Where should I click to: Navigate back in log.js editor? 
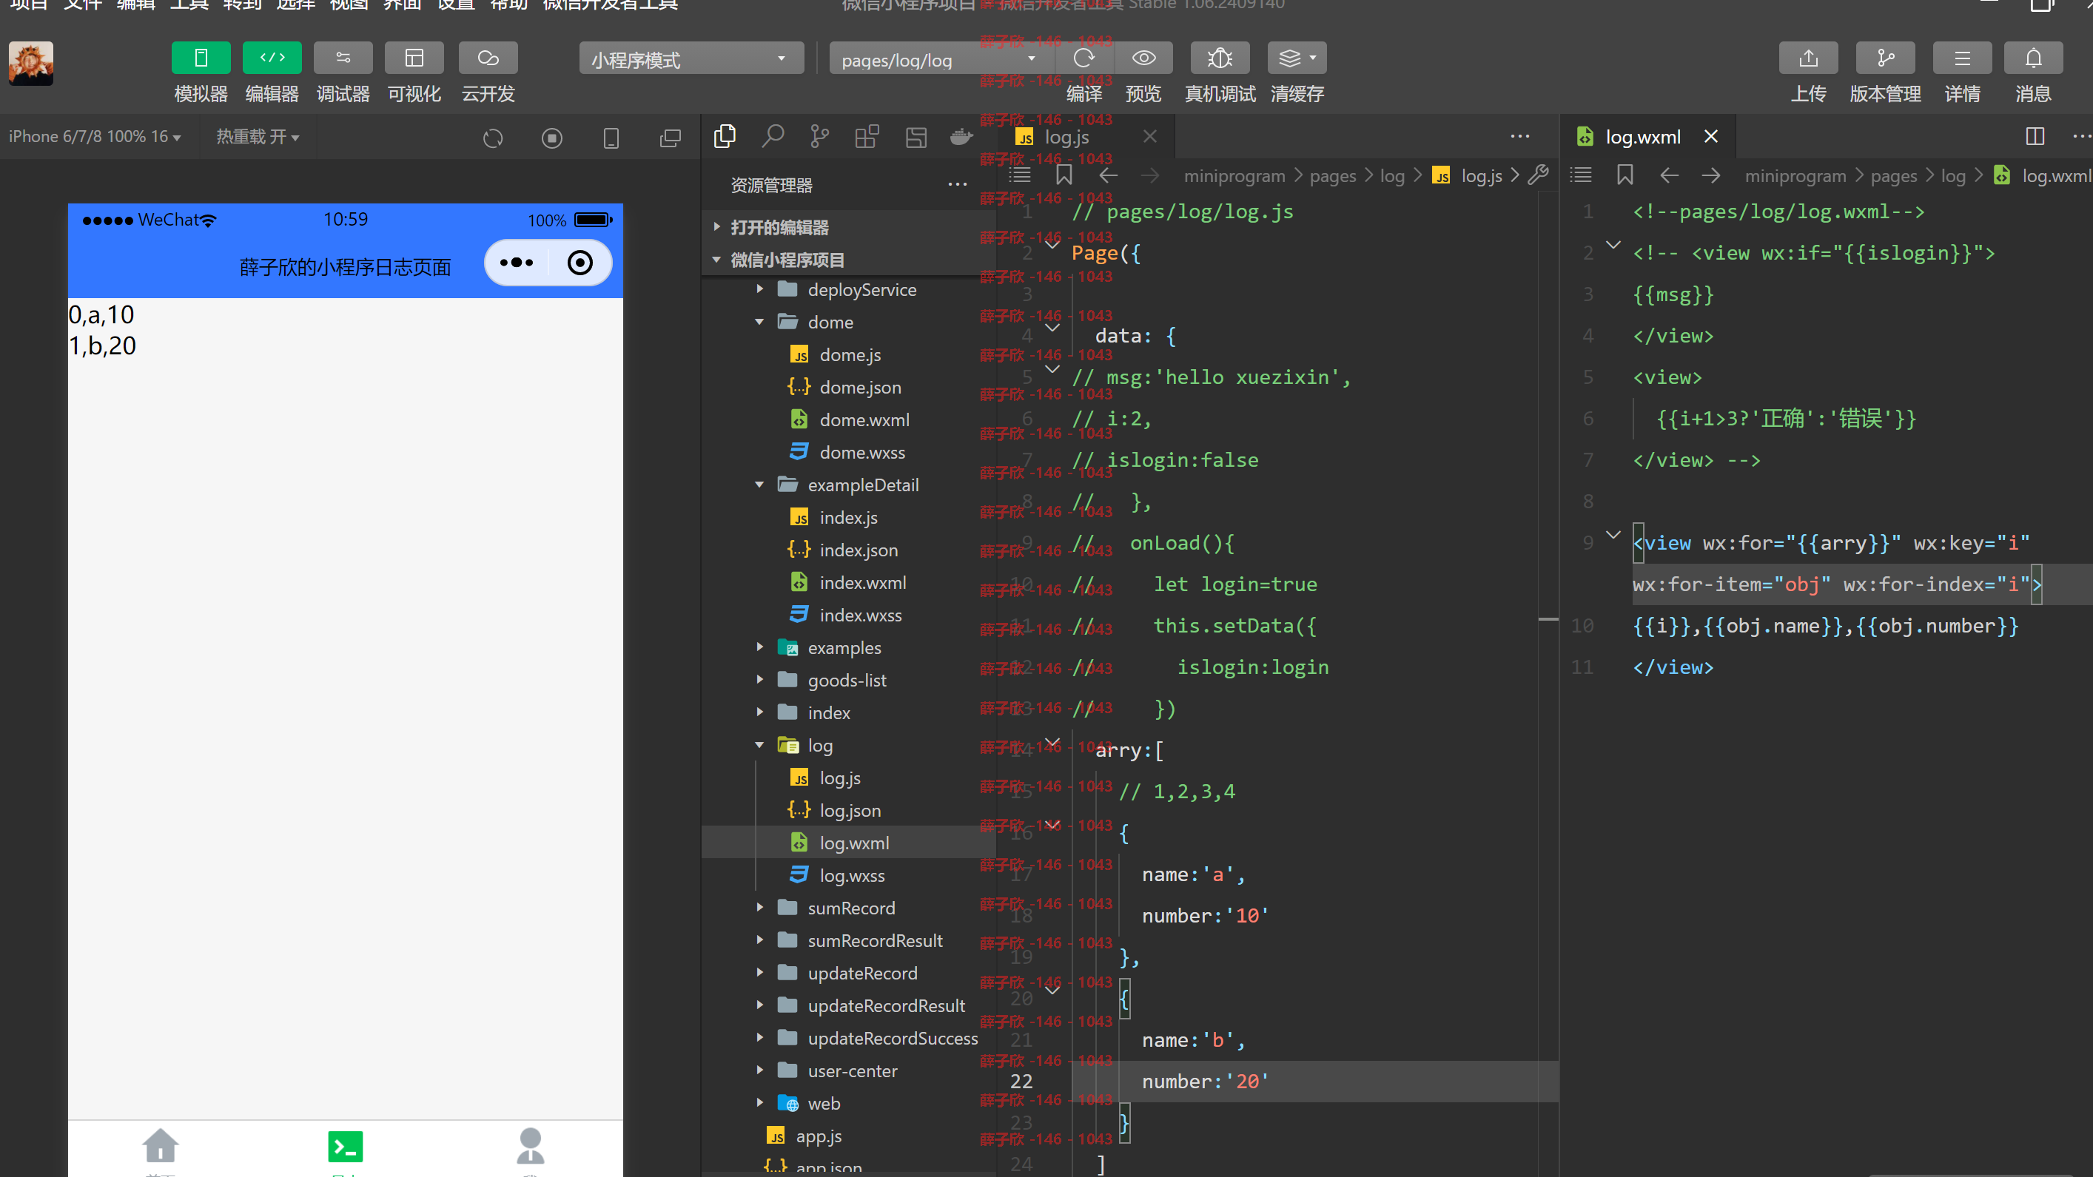coord(1108,175)
